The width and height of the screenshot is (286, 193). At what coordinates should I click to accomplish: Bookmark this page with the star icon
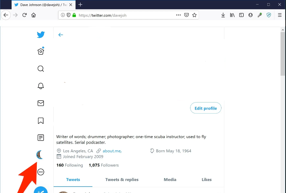194,15
